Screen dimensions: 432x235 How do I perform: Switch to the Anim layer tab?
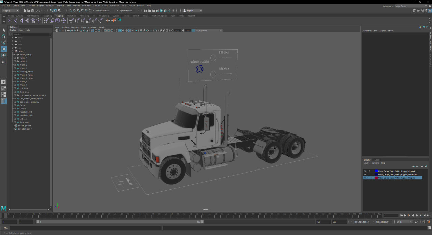pos(377,160)
